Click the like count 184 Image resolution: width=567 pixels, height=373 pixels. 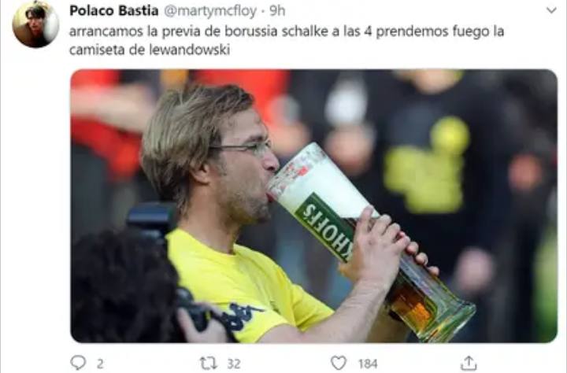368,364
